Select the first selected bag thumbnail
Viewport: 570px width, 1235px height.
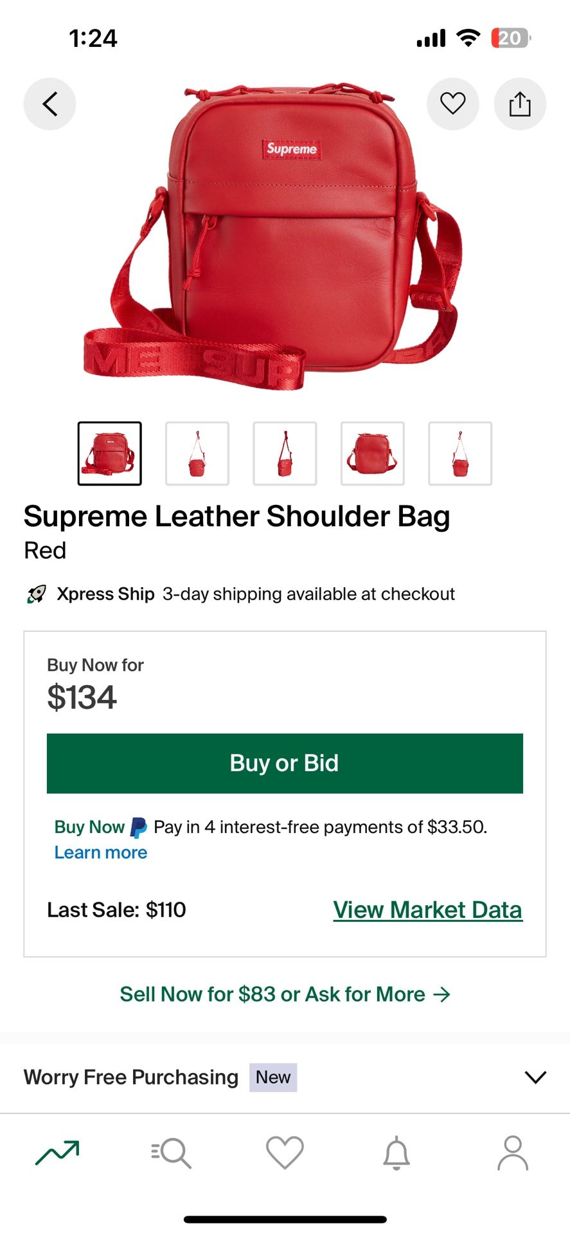coord(110,453)
